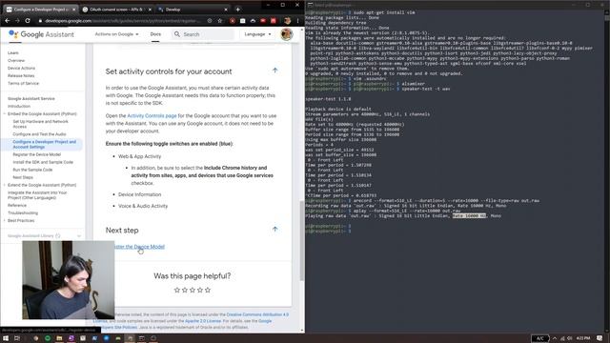Viewport: 610px width, 343px height.
Task: Open Task View in the taskbar
Action: [x=17, y=338]
